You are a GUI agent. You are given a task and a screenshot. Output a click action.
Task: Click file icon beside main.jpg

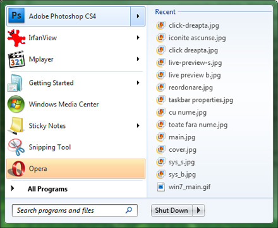pyautogui.click(x=160, y=137)
